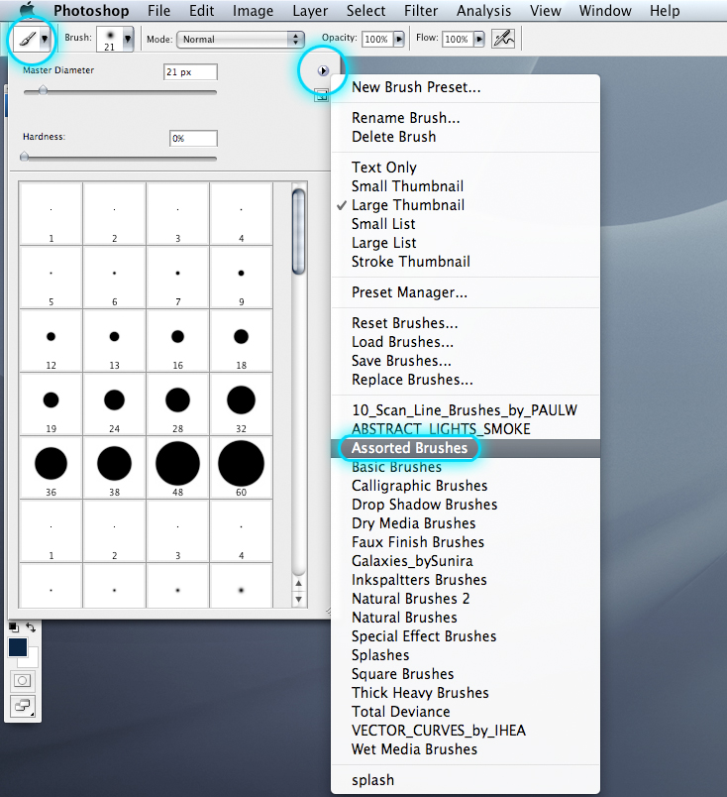Change screen mode icon
The image size is (727, 797).
23,706
